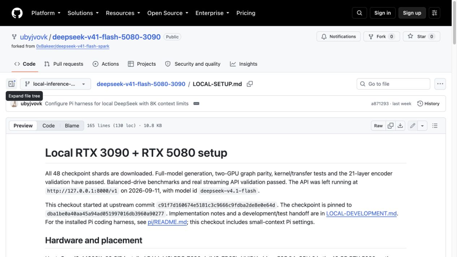
Task: Go to the Pricing page
Action: pos(246,13)
